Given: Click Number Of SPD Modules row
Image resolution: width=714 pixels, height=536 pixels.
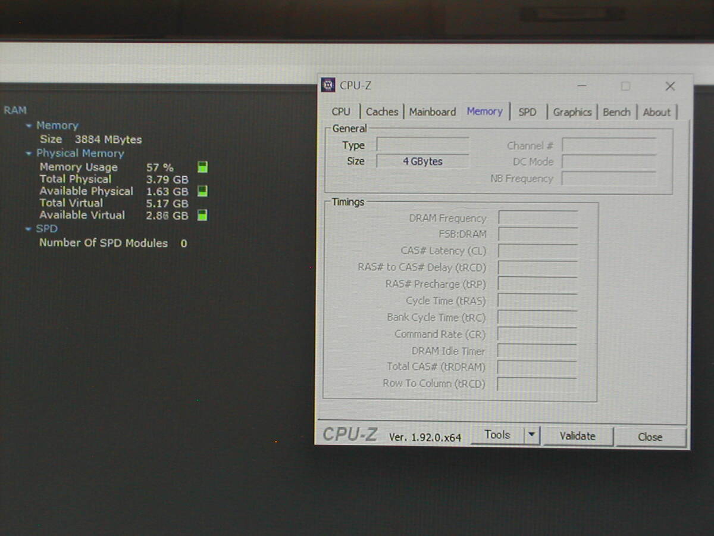Looking at the screenshot, I should [113, 243].
